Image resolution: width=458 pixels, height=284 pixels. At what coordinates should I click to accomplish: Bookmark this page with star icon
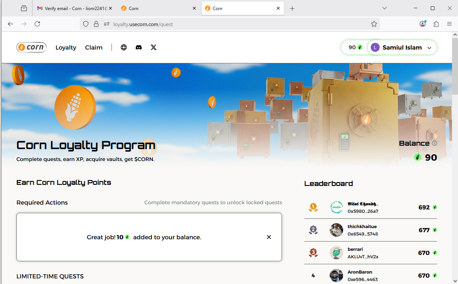tap(374, 24)
